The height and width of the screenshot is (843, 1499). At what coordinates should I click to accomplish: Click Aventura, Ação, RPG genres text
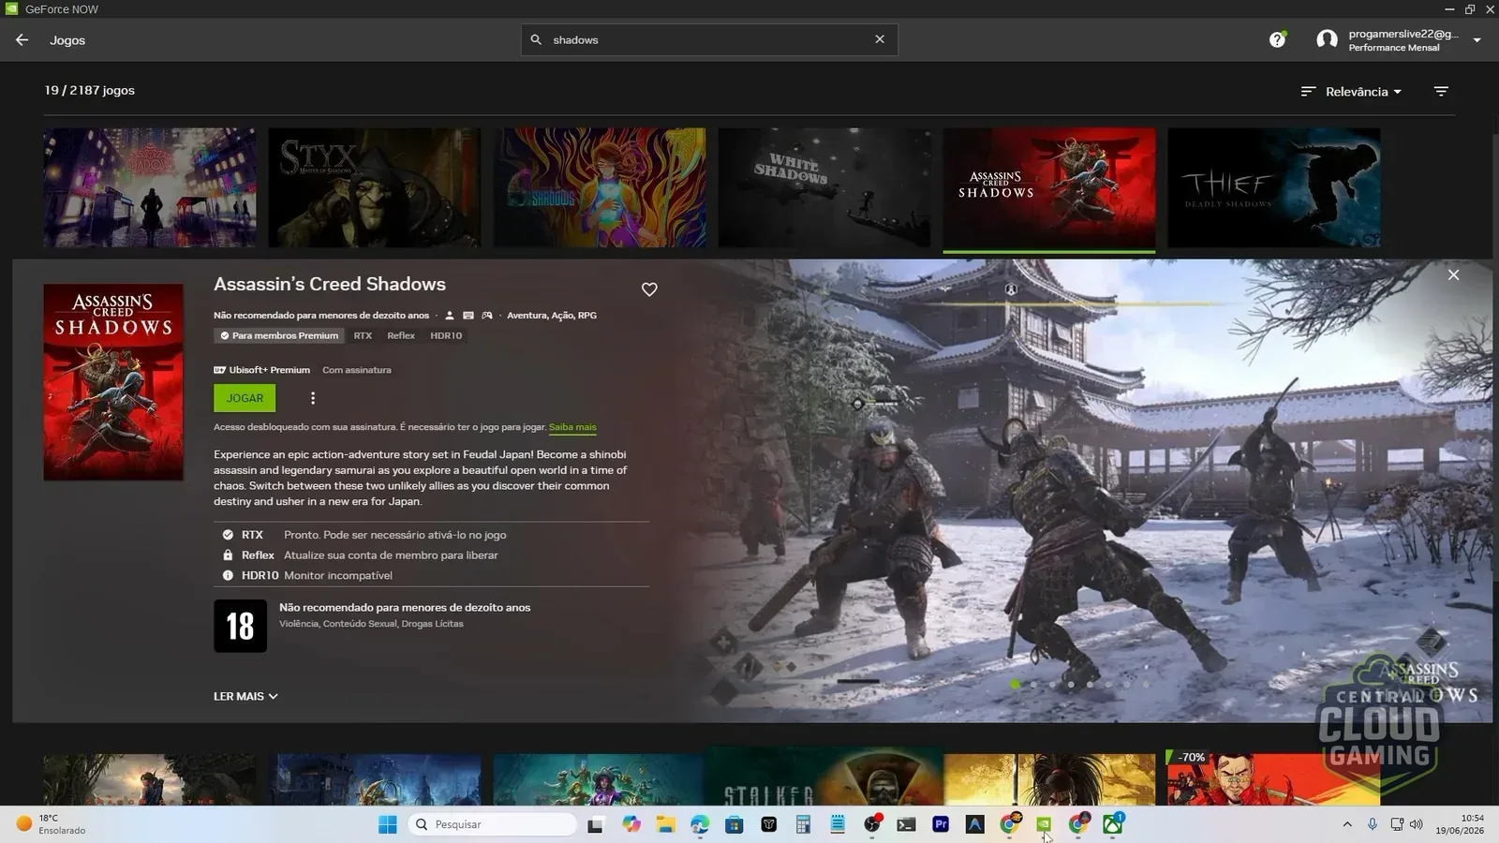point(552,316)
